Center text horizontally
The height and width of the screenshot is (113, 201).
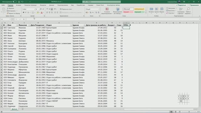(50, 13)
